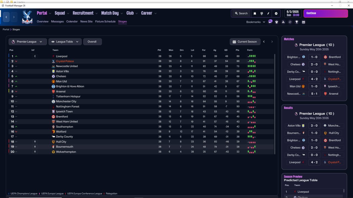Click the Current Season button
Image resolution: width=353 pixels, height=198 pixels.
tap(245, 42)
